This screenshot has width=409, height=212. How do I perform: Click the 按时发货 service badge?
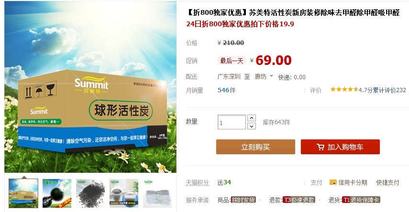[243, 200]
